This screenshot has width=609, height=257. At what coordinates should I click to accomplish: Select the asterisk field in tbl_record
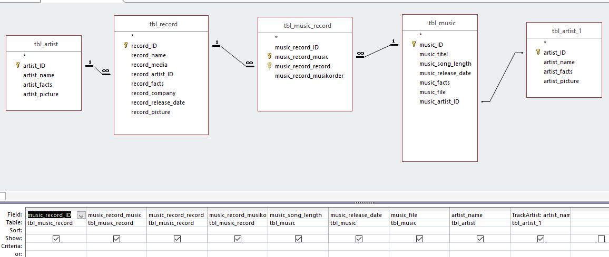[132, 36]
